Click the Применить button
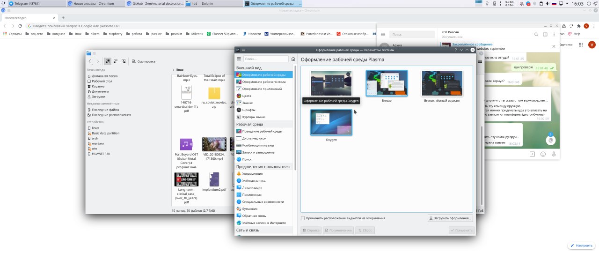Image resolution: width=599 pixels, height=253 pixels. tap(461, 231)
